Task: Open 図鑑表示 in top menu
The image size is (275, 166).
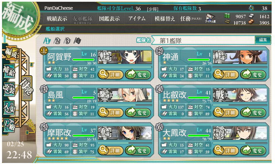Action: tap(109, 18)
